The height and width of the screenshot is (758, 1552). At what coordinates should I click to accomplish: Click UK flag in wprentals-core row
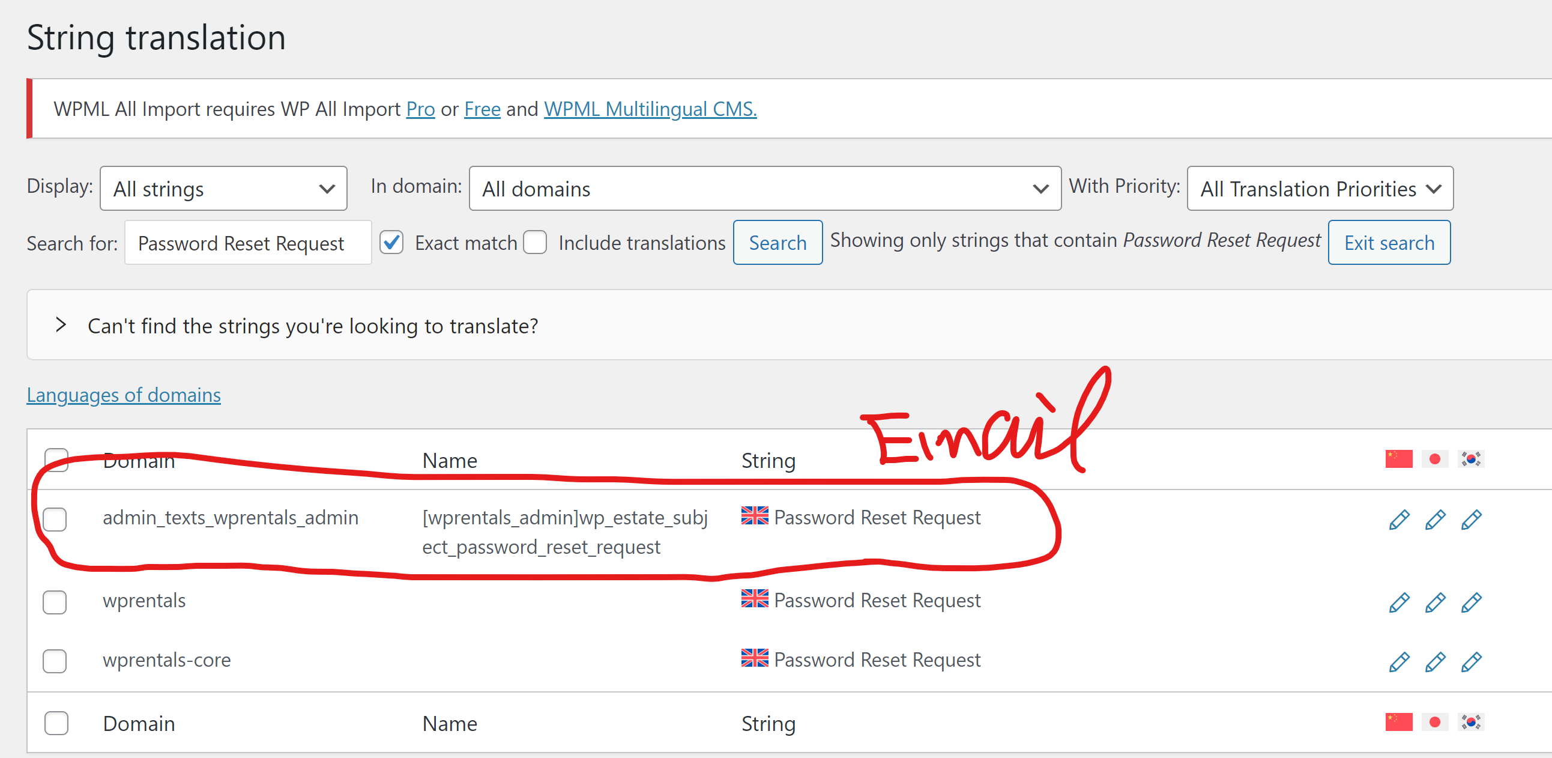click(754, 658)
